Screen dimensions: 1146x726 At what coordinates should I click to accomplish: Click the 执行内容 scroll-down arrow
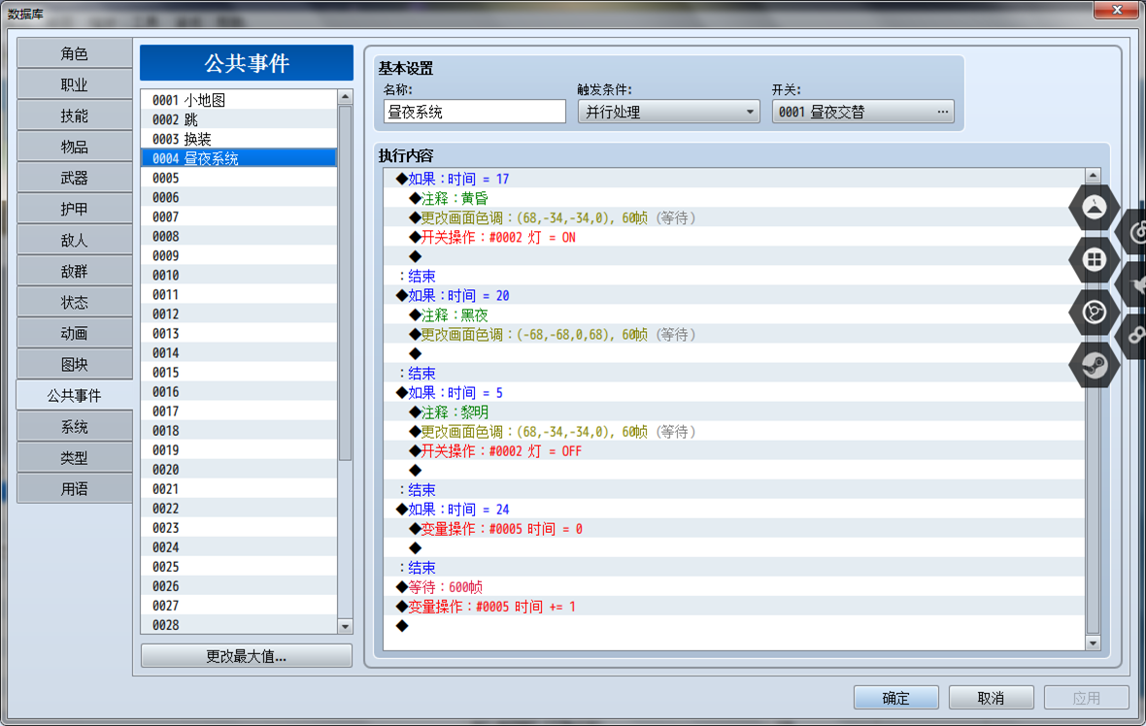tap(1093, 643)
